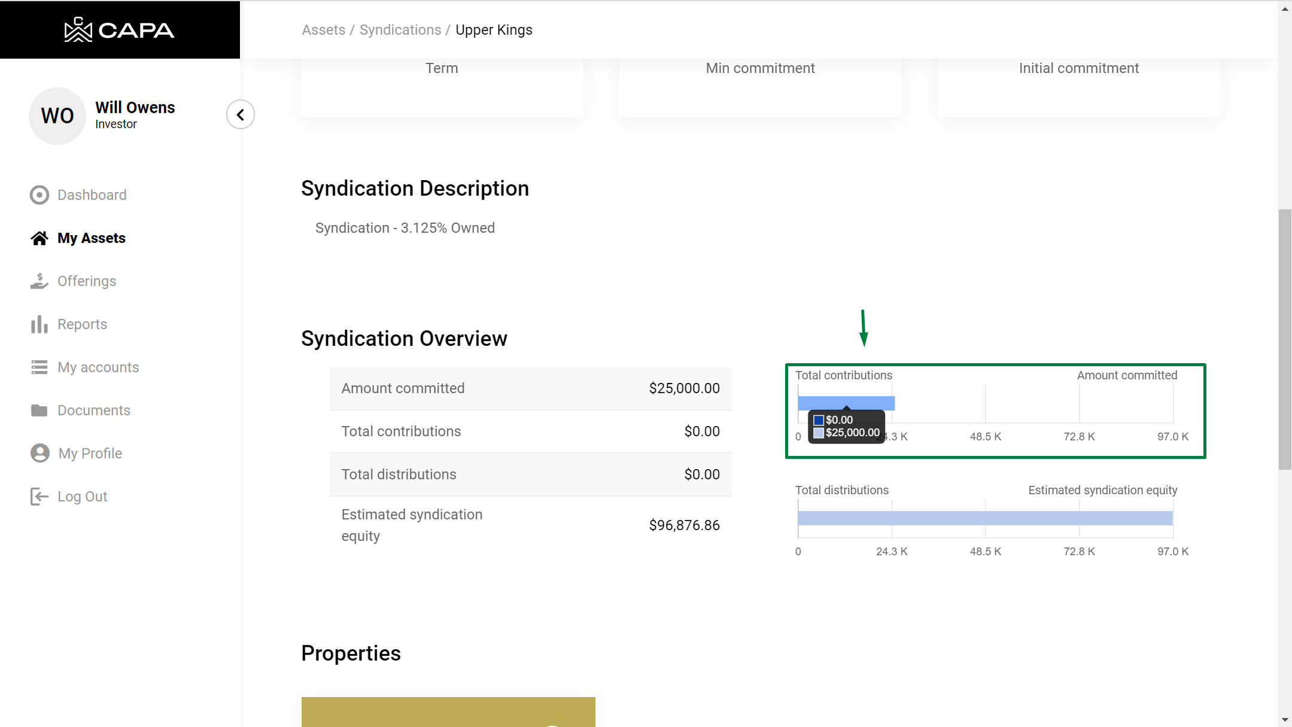1292x727 pixels.
Task: Click the Dashboard circle icon
Action: (x=39, y=195)
